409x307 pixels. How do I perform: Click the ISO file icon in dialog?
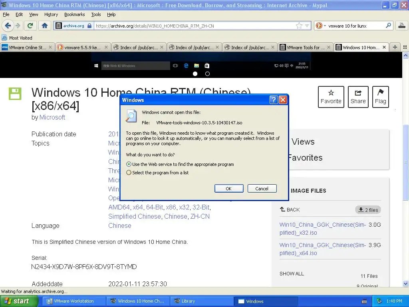pyautogui.click(x=131, y=116)
